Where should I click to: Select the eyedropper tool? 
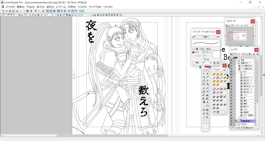[x=207, y=77]
